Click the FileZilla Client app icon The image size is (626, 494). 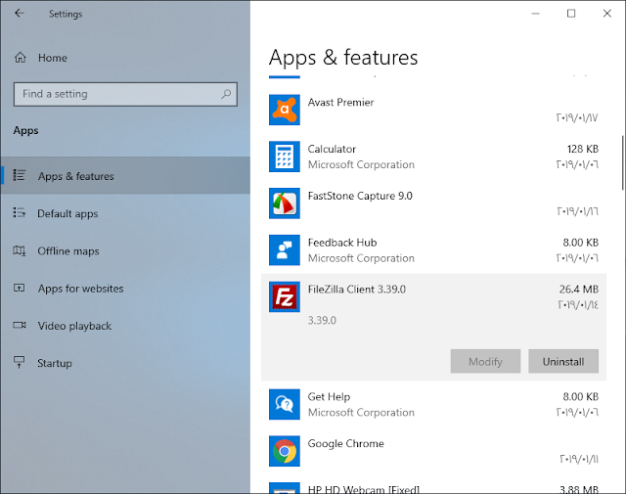coord(285,296)
